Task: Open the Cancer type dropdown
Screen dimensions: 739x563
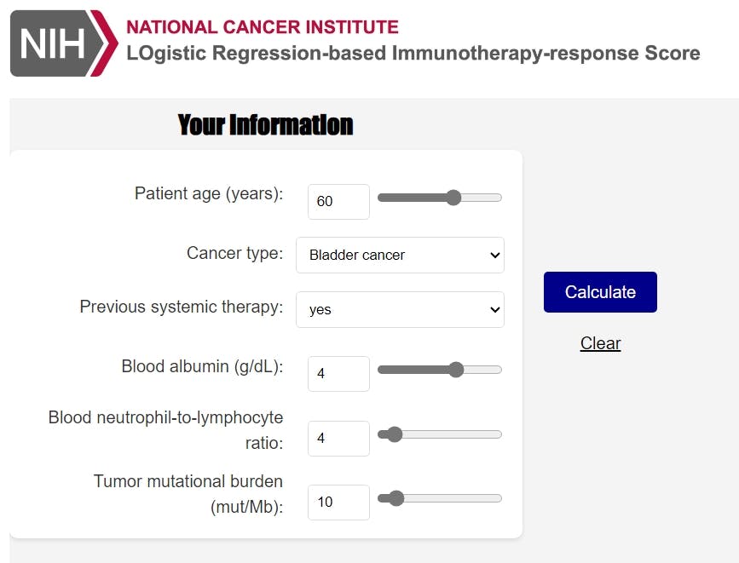Action: point(399,255)
